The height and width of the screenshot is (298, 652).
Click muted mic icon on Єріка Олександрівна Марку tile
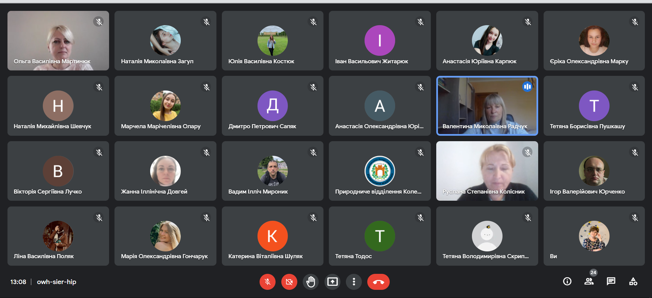pyautogui.click(x=635, y=22)
